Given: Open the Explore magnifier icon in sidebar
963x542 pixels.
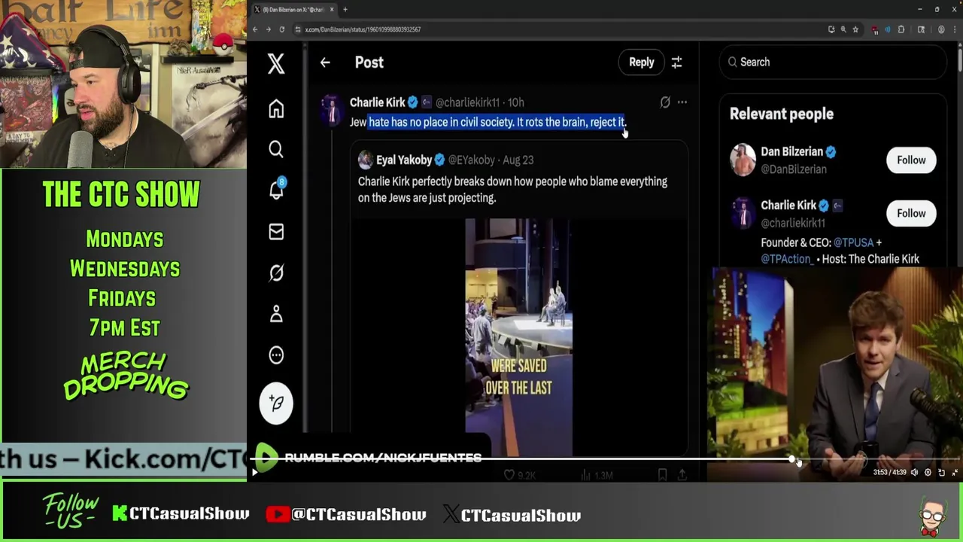Looking at the screenshot, I should point(276,150).
